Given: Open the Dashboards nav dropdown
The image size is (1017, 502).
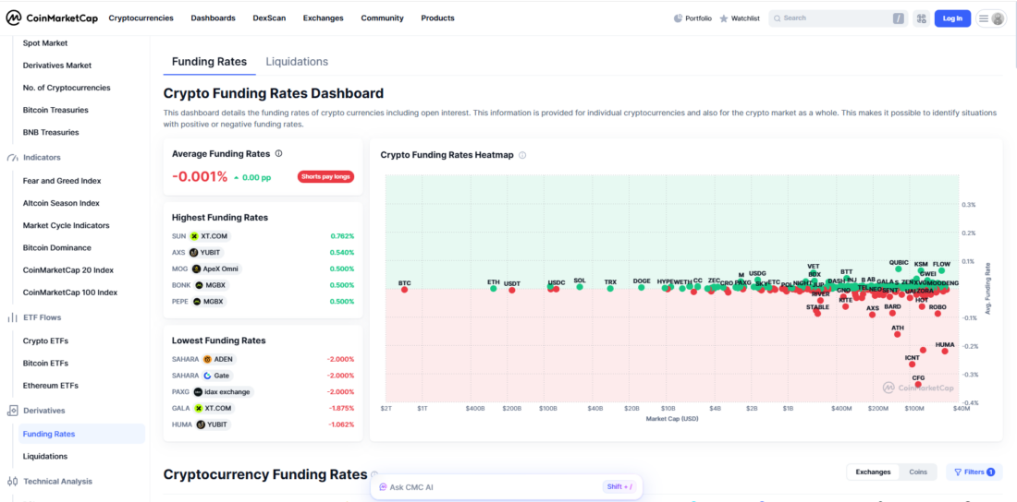Looking at the screenshot, I should (213, 18).
